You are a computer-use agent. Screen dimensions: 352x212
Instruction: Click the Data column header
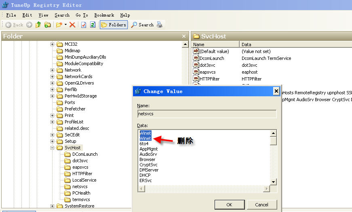coord(296,45)
